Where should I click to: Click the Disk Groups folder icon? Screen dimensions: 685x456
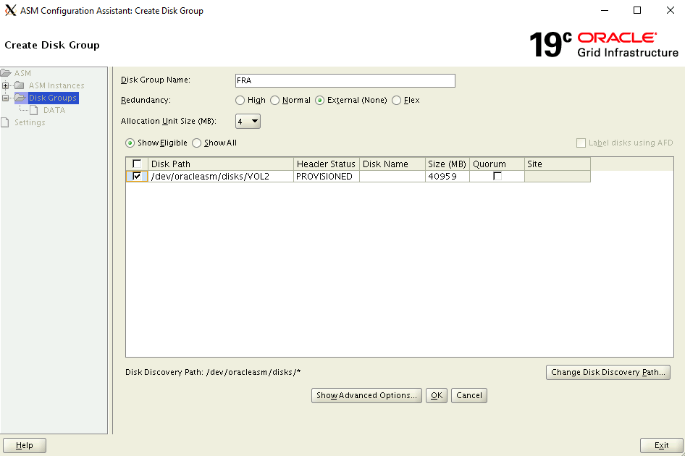pyautogui.click(x=20, y=98)
